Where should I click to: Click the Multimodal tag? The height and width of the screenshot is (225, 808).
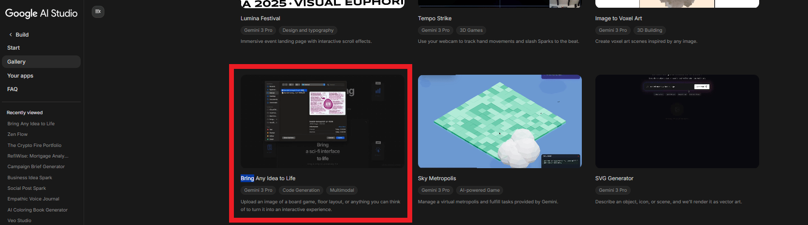(x=342, y=190)
